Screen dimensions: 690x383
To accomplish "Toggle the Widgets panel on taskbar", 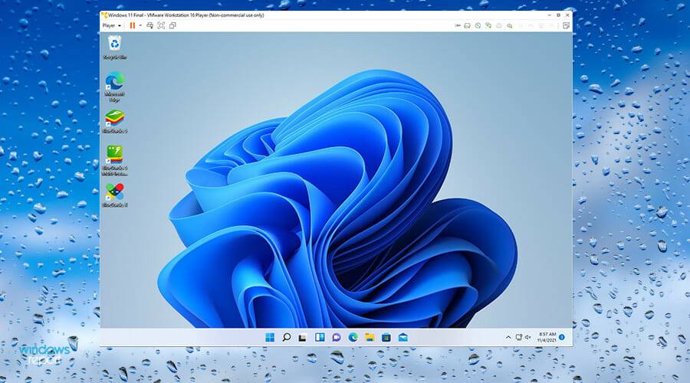I will (320, 337).
